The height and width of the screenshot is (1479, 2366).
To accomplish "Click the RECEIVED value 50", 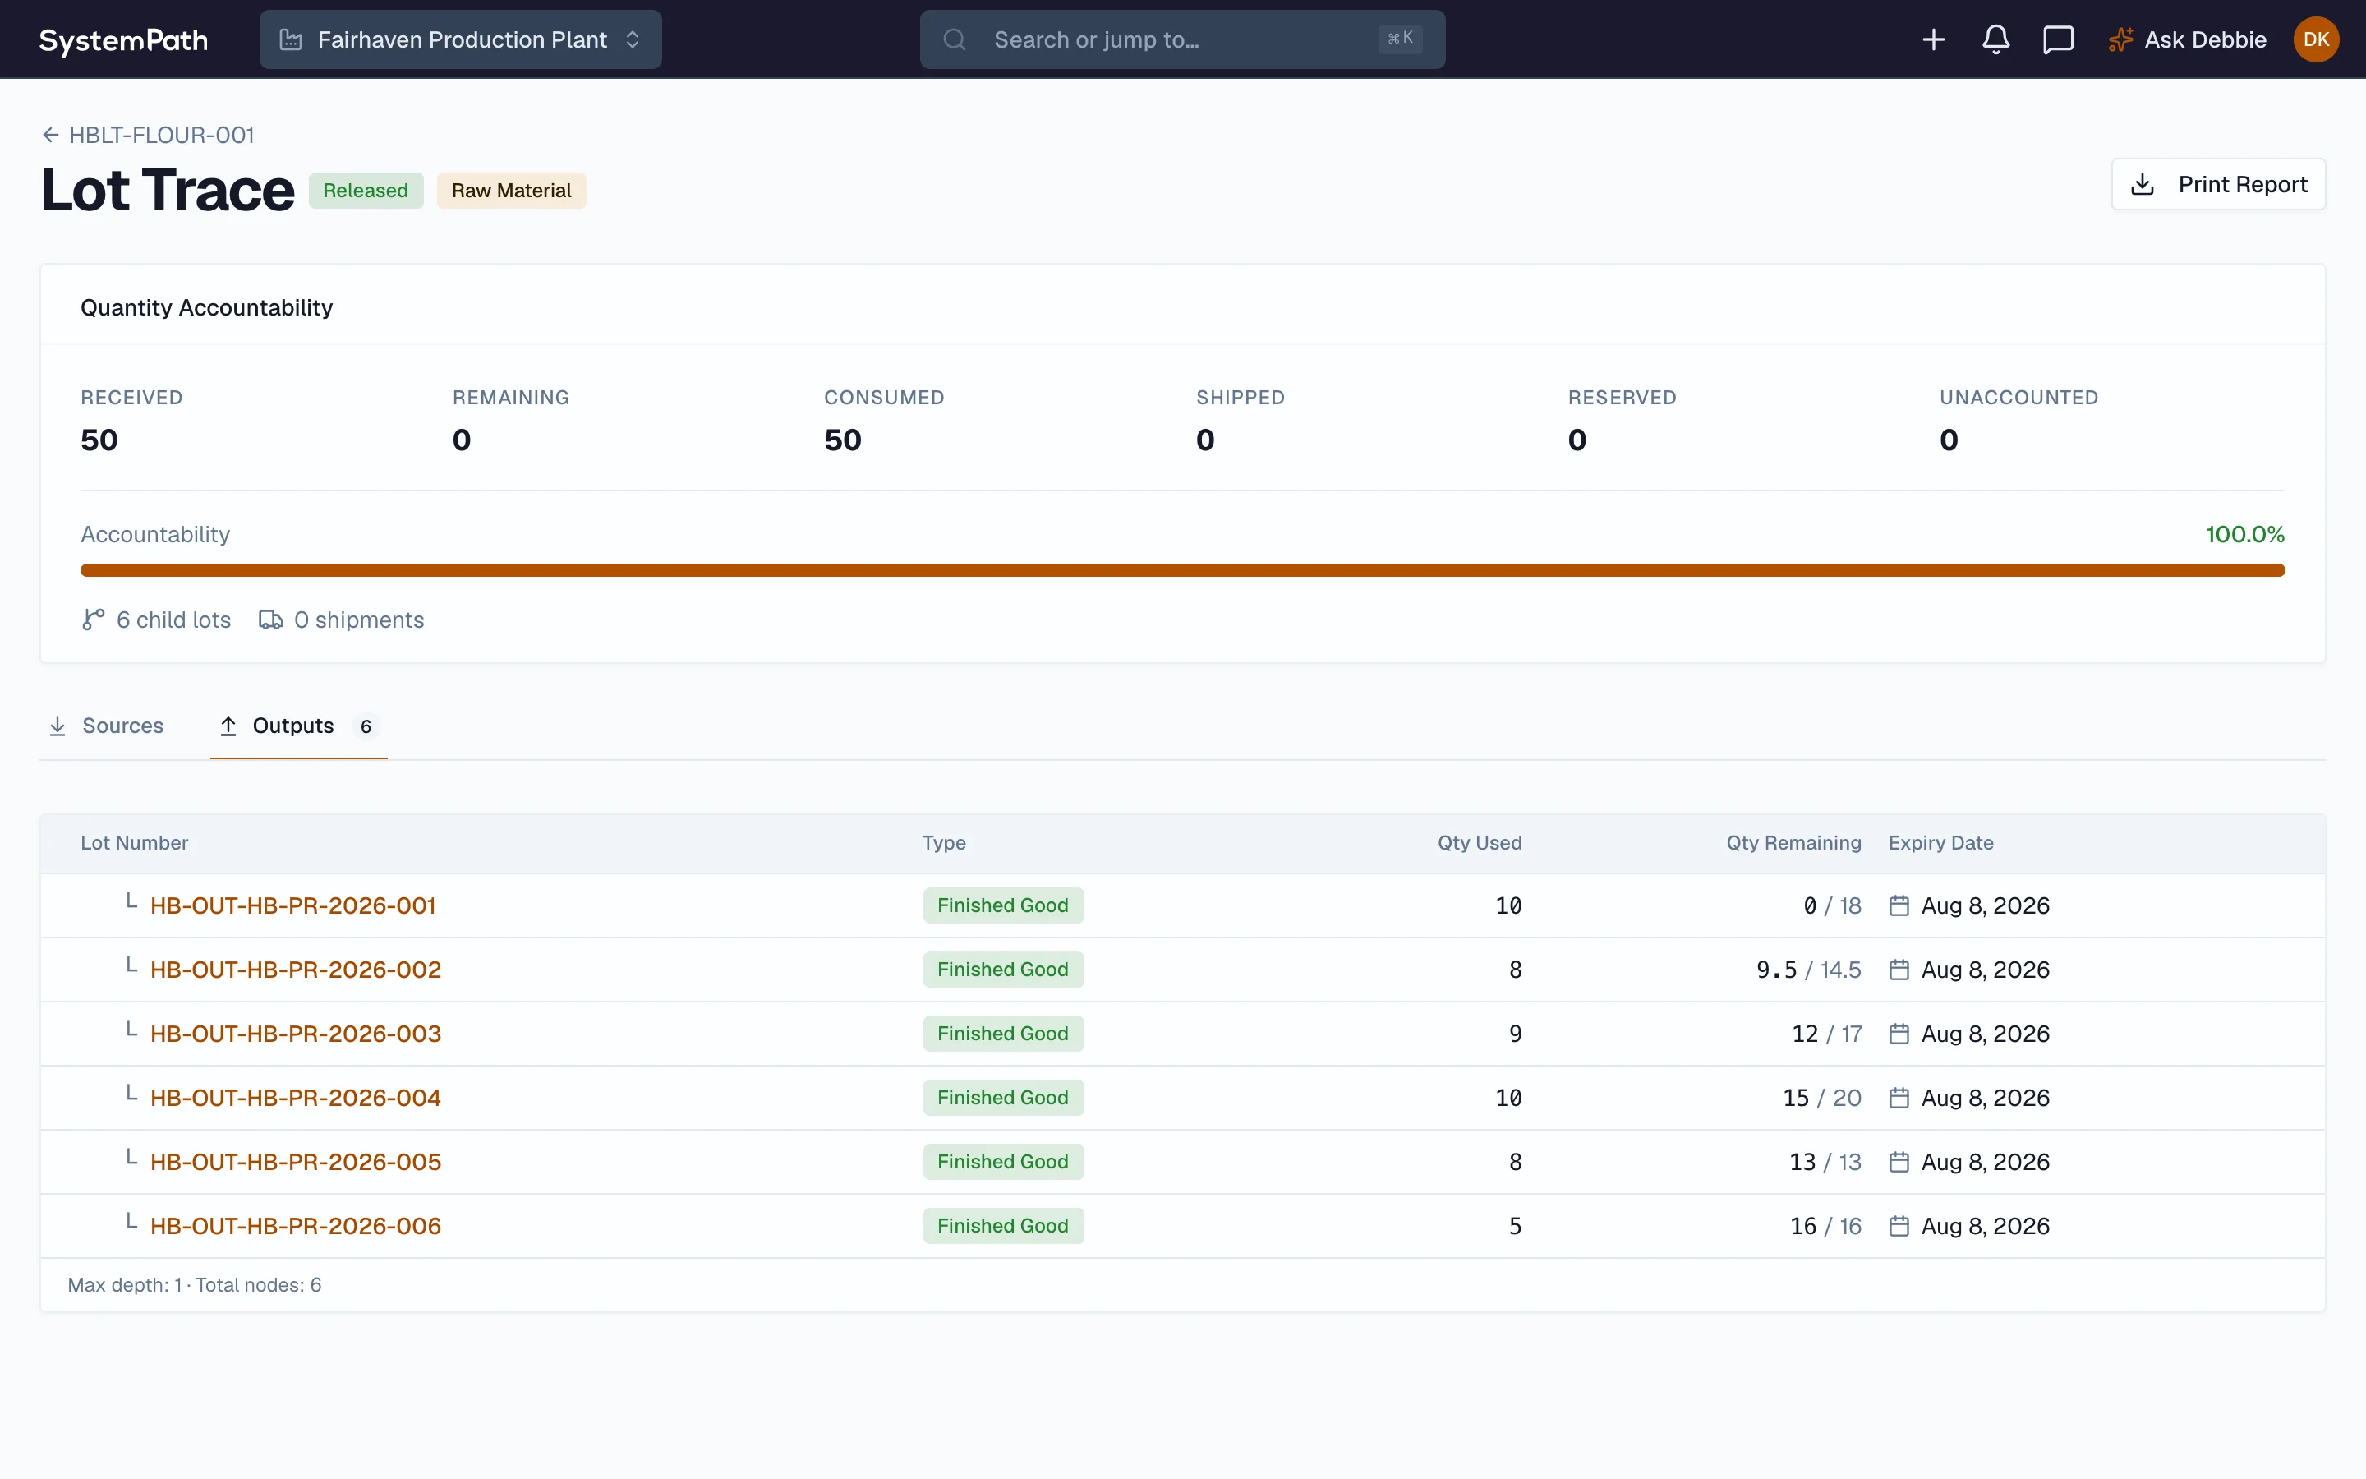I will (99, 440).
